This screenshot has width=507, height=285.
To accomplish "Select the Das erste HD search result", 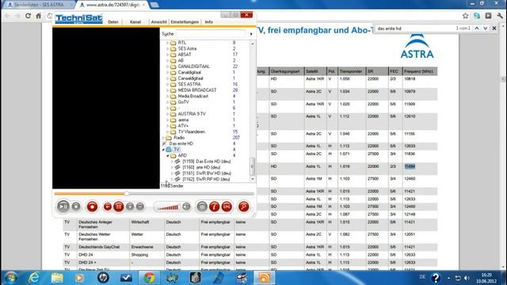I will pyautogui.click(x=181, y=143).
